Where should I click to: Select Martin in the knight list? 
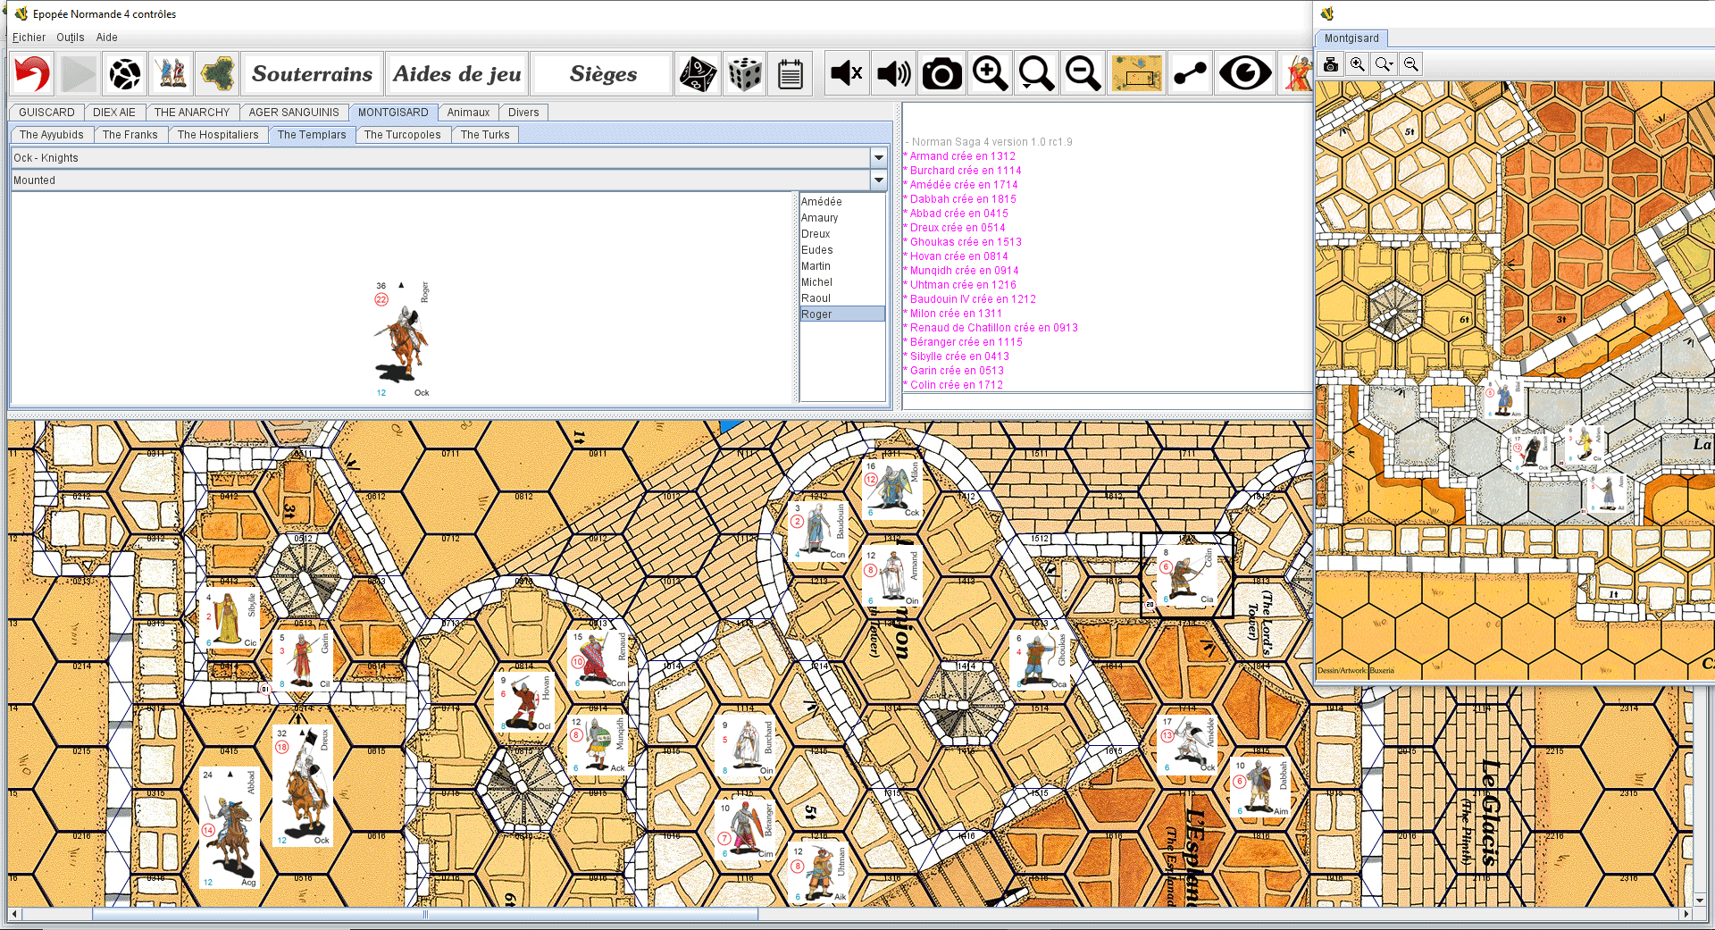click(841, 266)
